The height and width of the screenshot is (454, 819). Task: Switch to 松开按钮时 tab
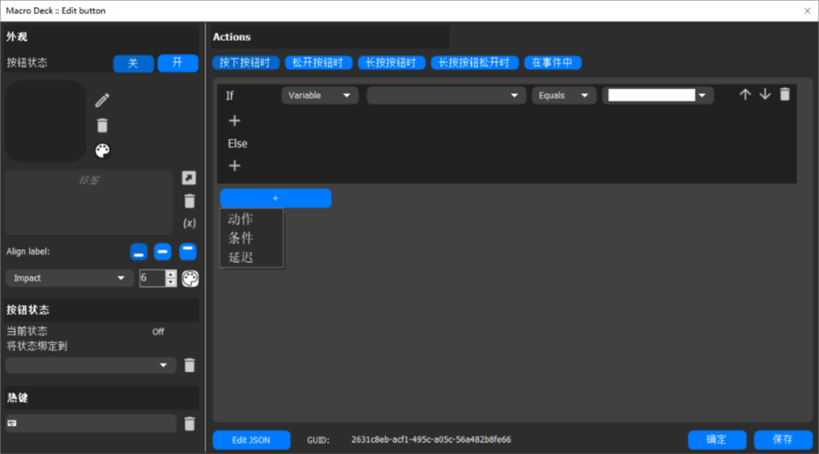point(318,62)
